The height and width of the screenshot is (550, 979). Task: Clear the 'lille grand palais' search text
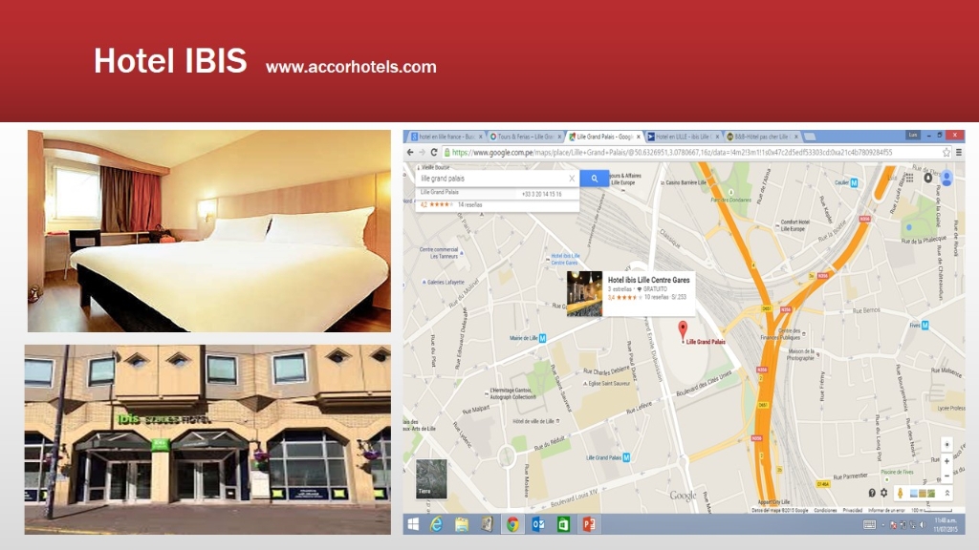pyautogui.click(x=572, y=179)
